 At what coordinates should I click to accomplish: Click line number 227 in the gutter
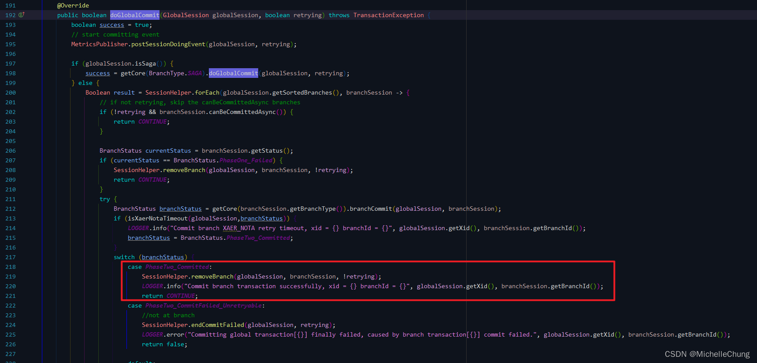pos(11,354)
